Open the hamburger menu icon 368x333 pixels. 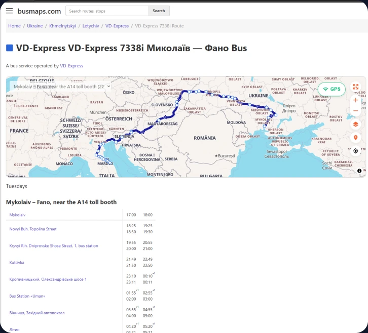click(x=10, y=11)
